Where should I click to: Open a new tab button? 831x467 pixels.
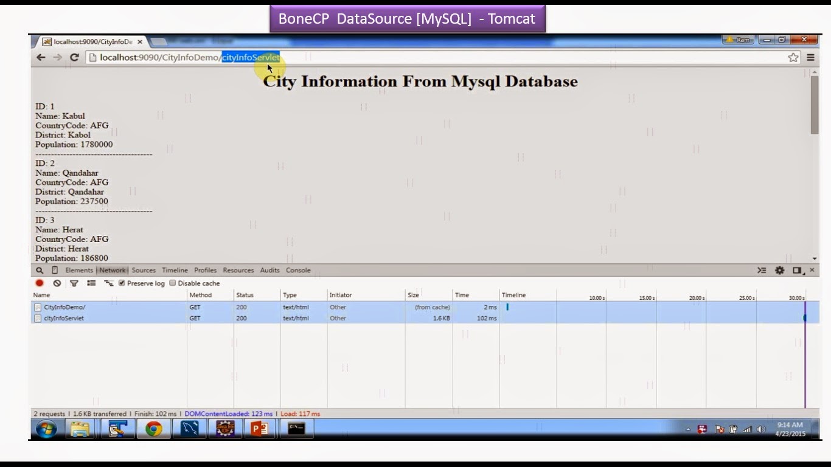point(159,42)
